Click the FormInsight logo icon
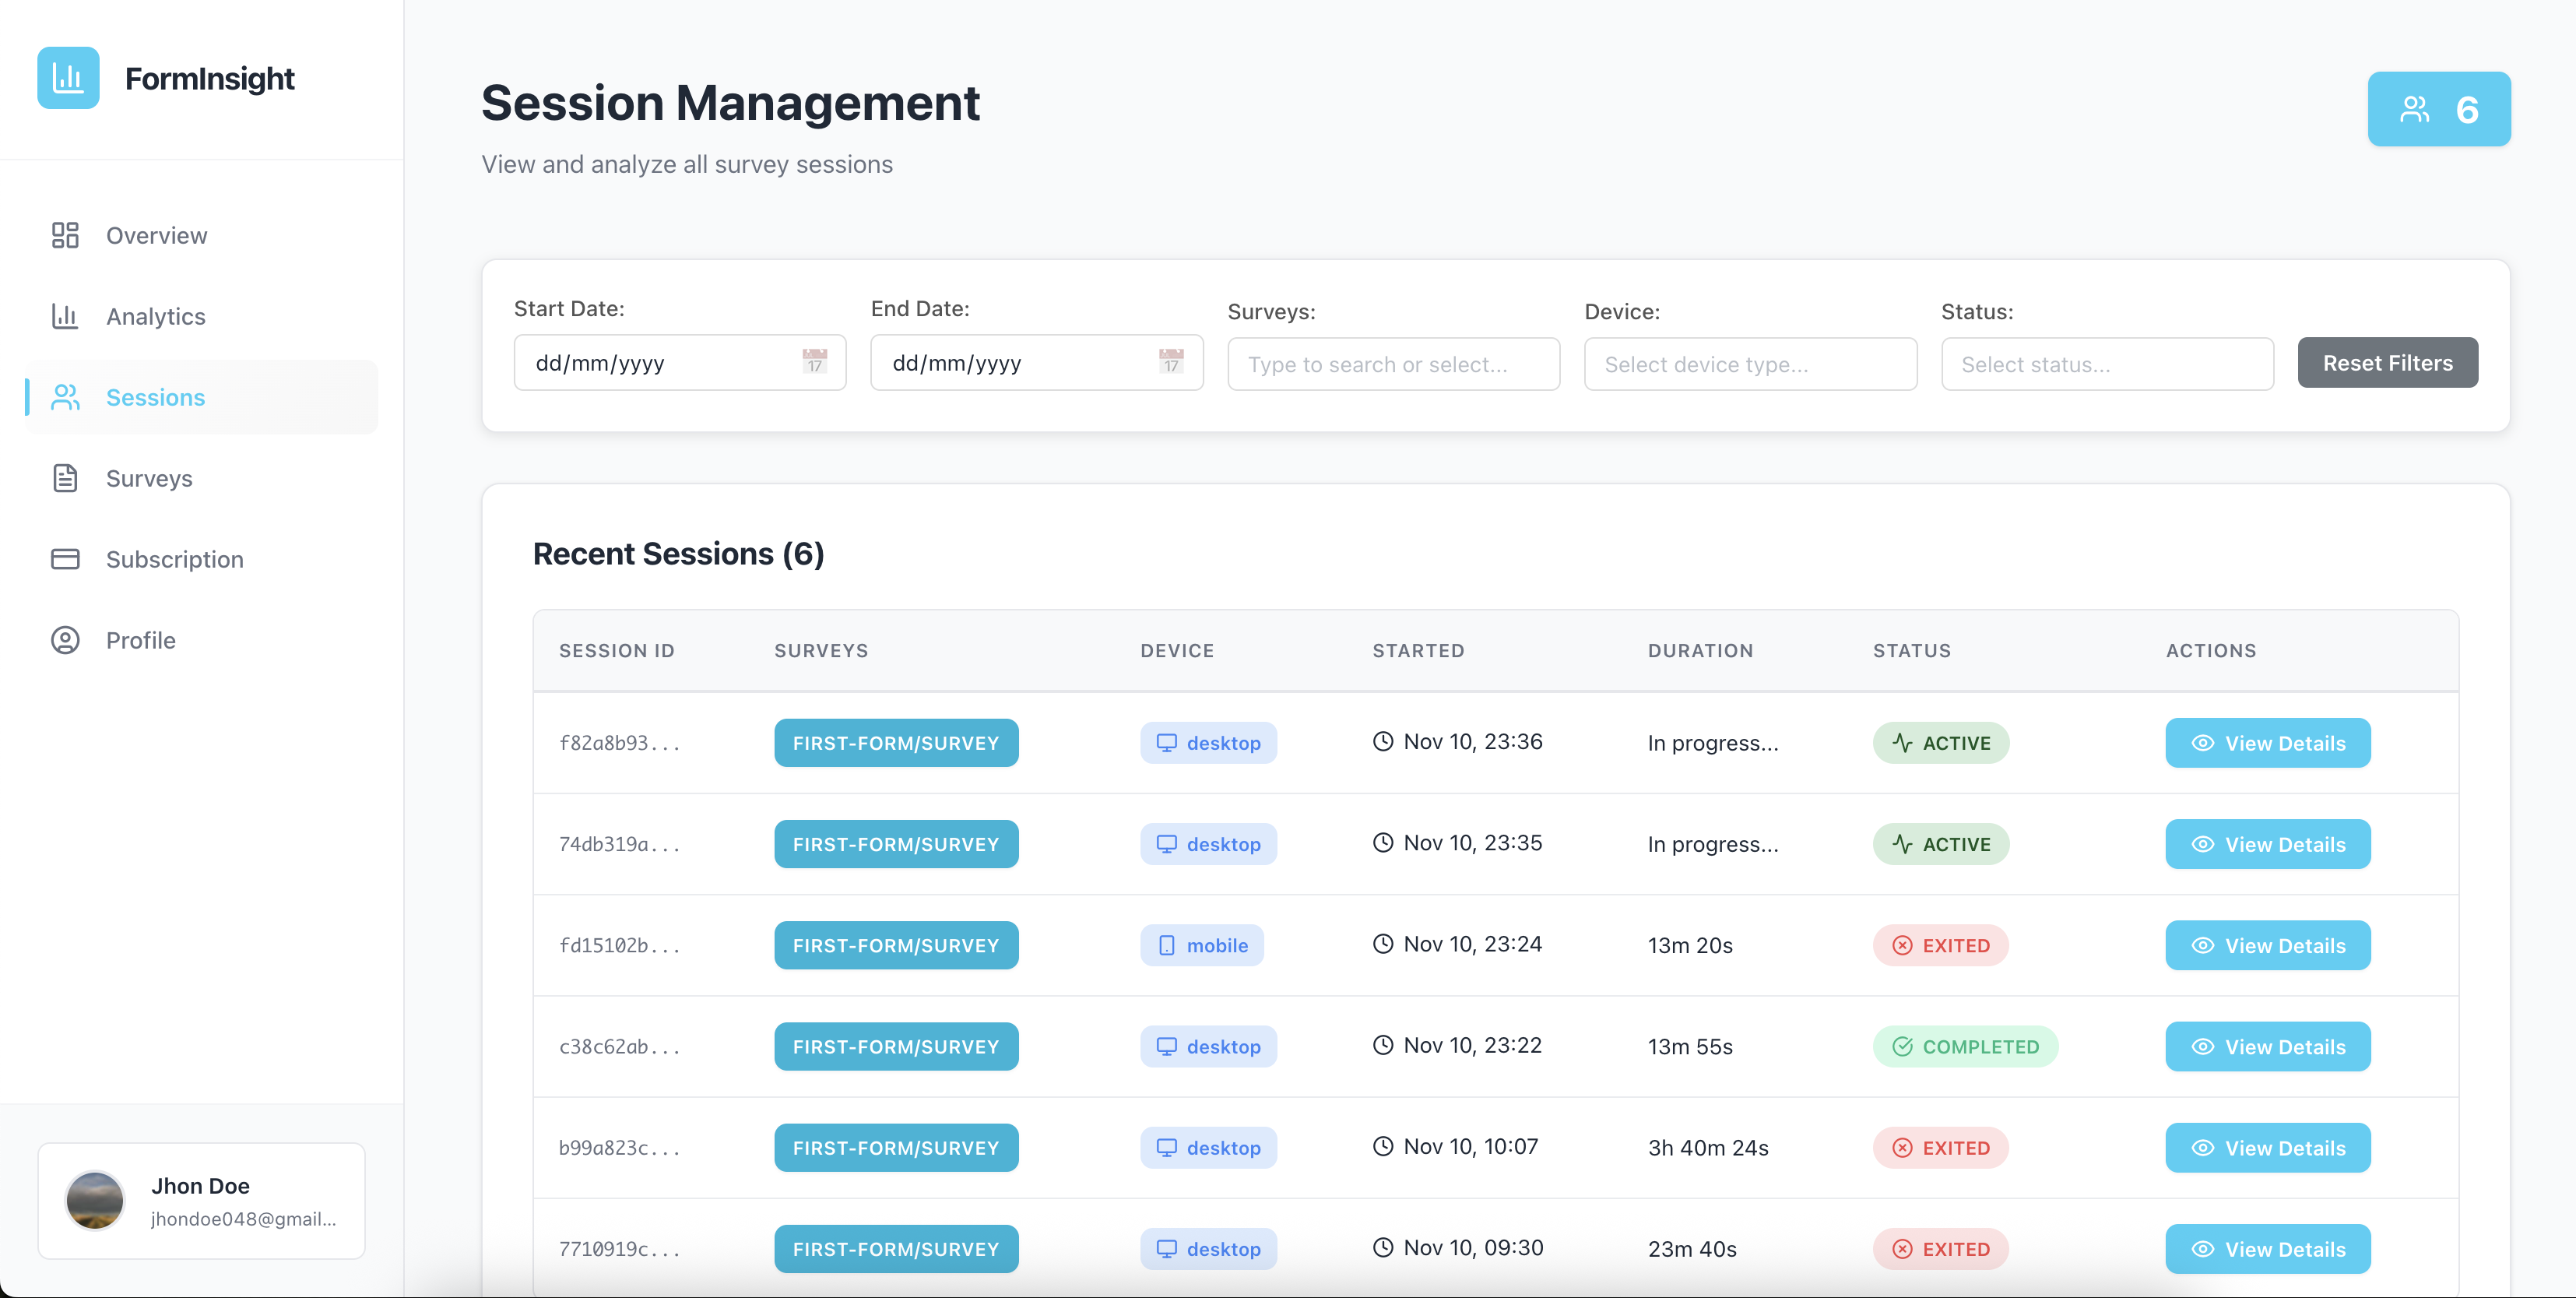Viewport: 2576px width, 1298px height. click(x=67, y=77)
